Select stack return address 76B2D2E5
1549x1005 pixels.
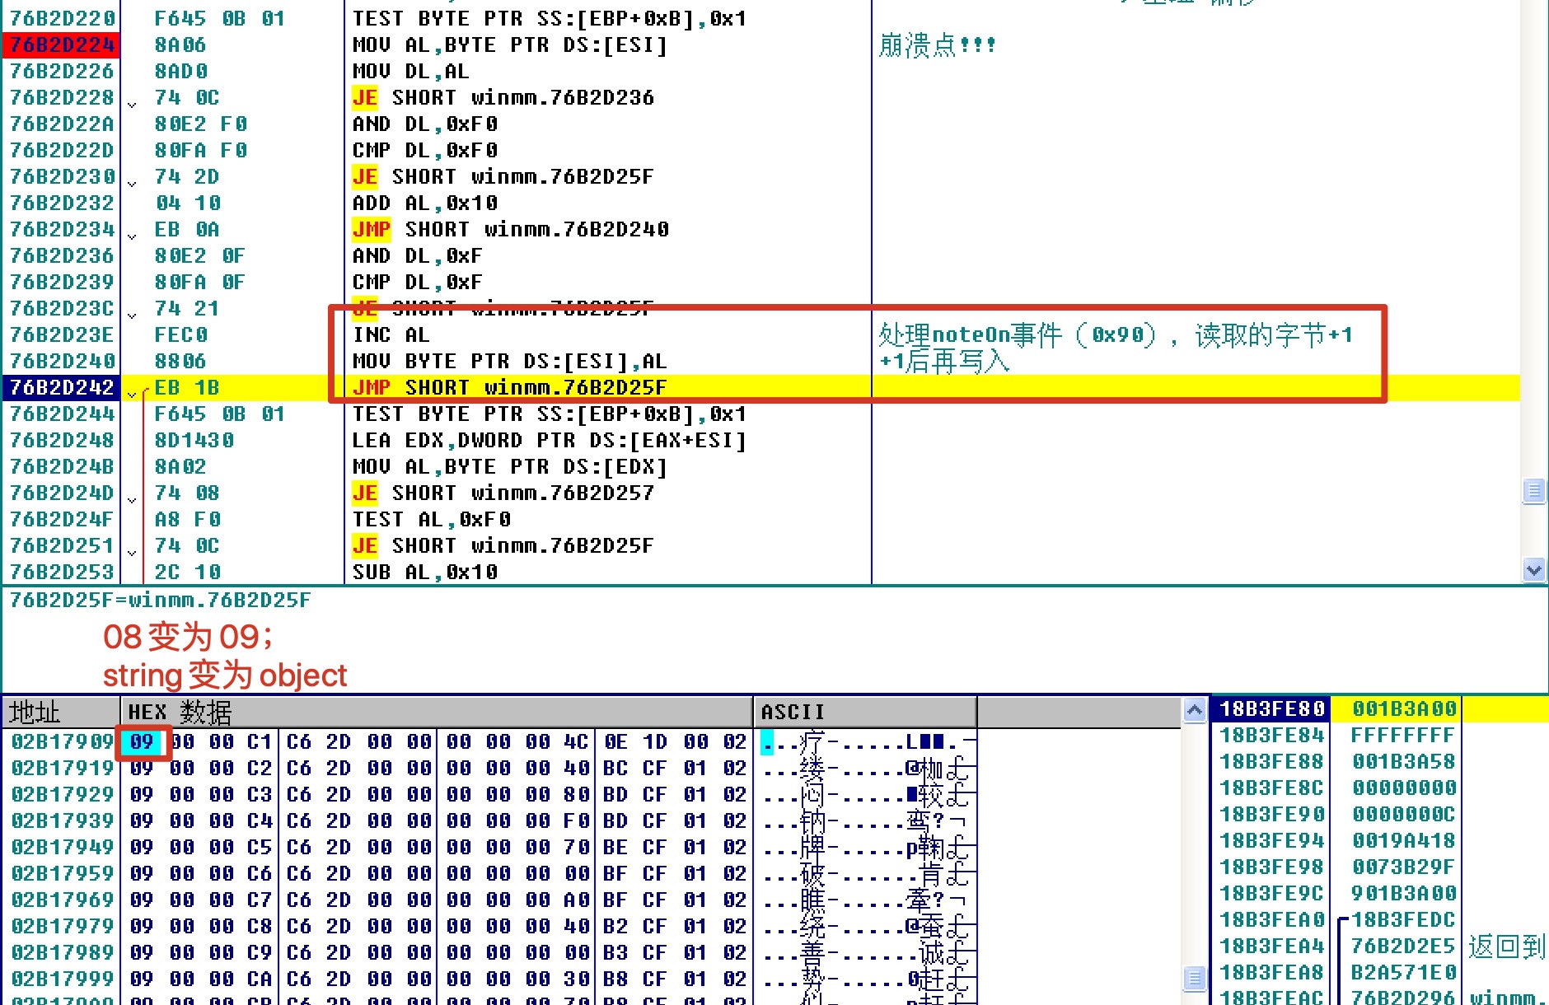coord(1403,947)
